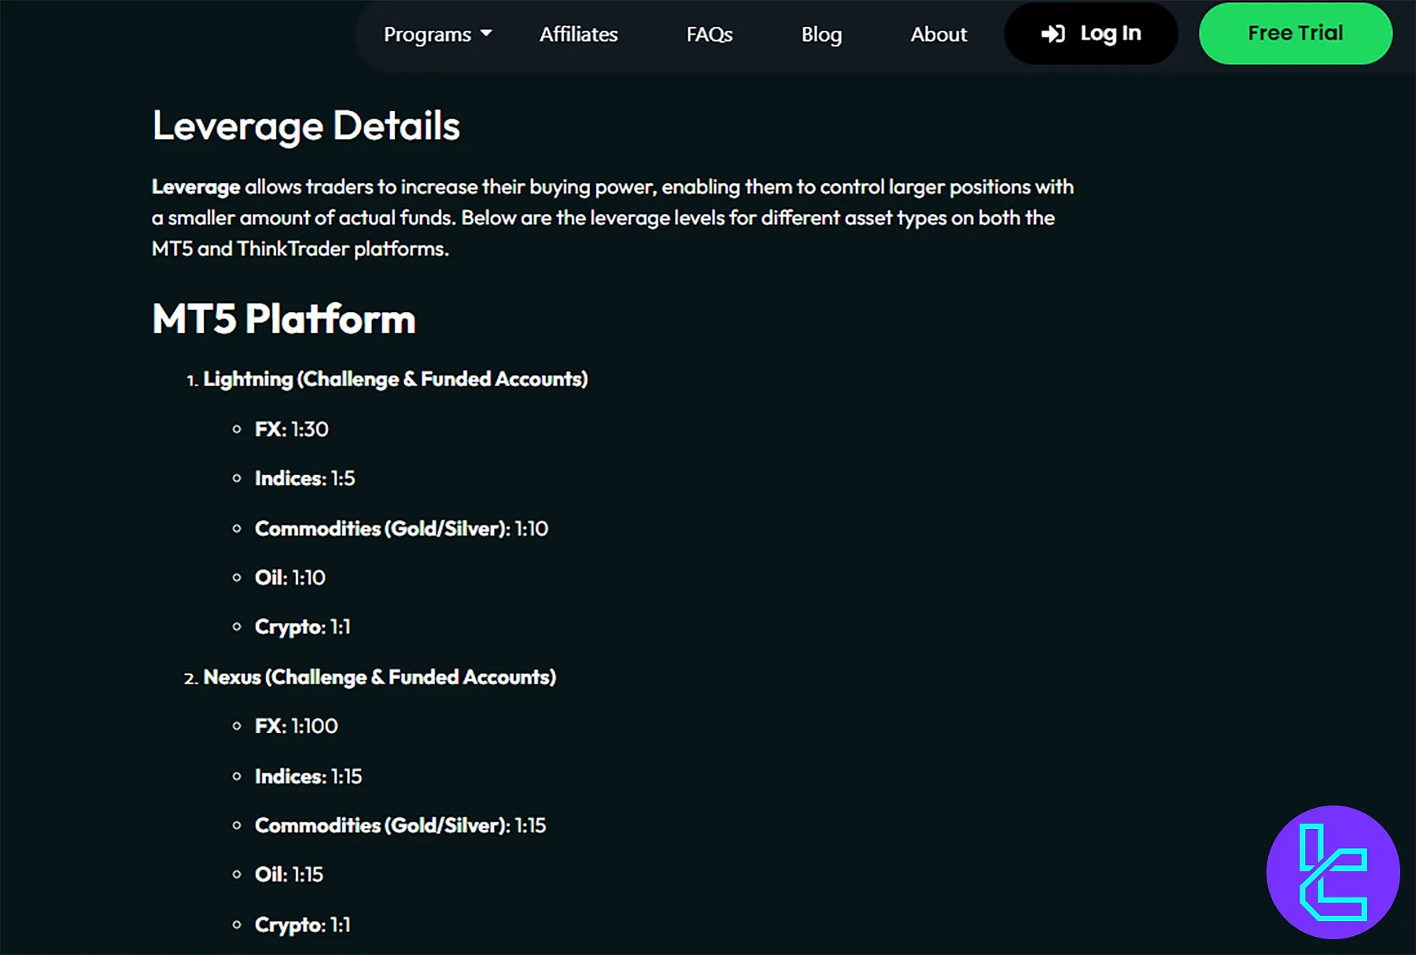This screenshot has height=955, width=1416.
Task: Click the MT5 Platform heading
Action: 283,319
